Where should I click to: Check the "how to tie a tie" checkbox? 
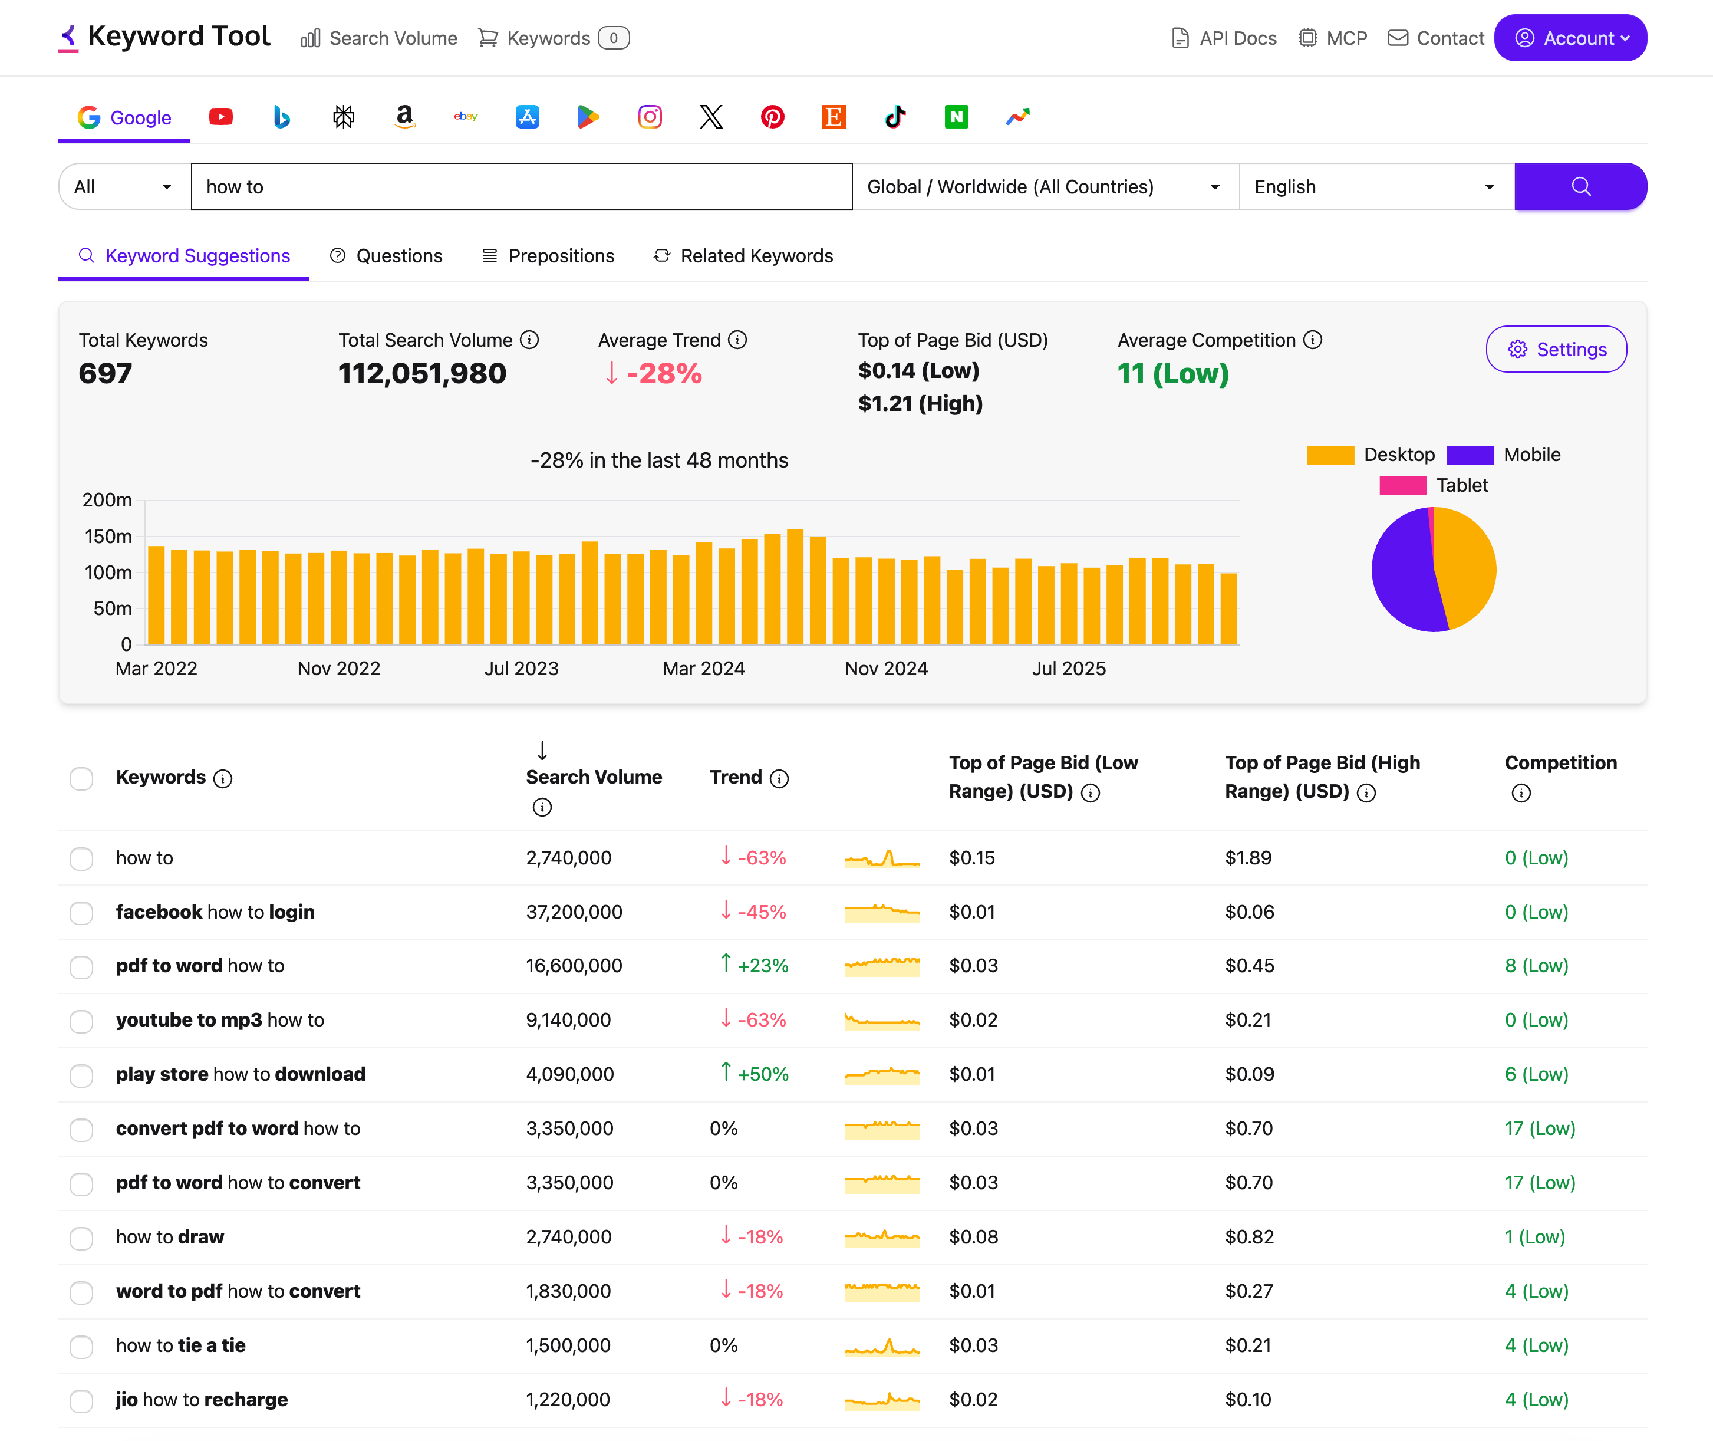click(82, 1346)
